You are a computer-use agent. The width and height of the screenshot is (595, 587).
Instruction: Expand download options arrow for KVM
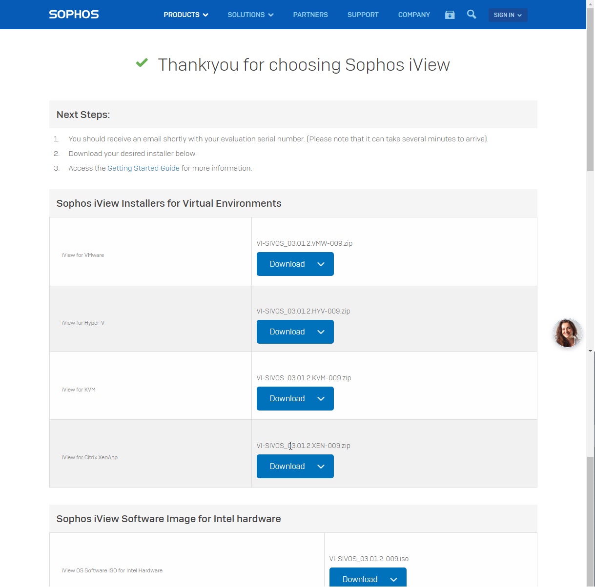(321, 399)
